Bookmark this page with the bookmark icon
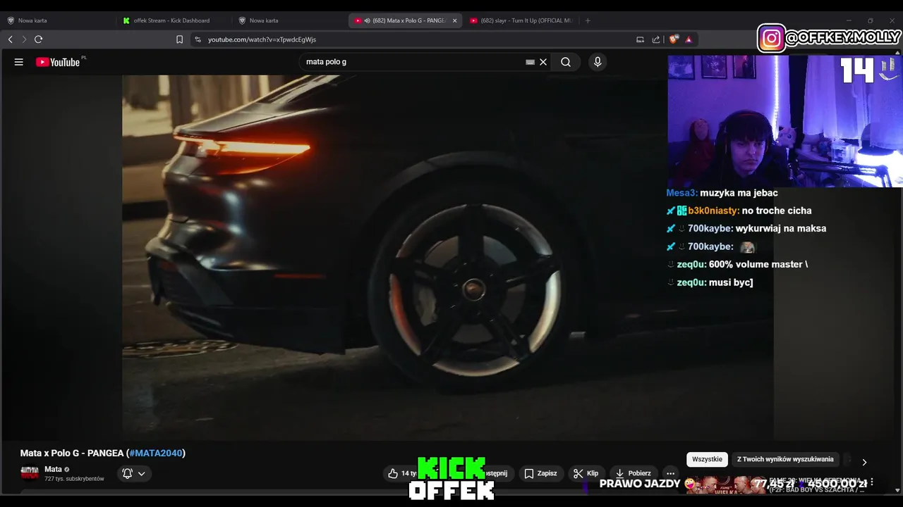 [179, 39]
